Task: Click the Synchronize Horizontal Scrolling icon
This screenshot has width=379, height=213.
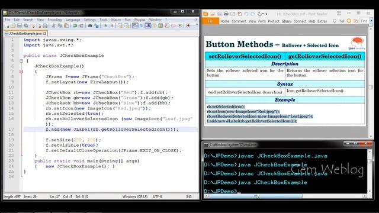Action: pos(126,25)
